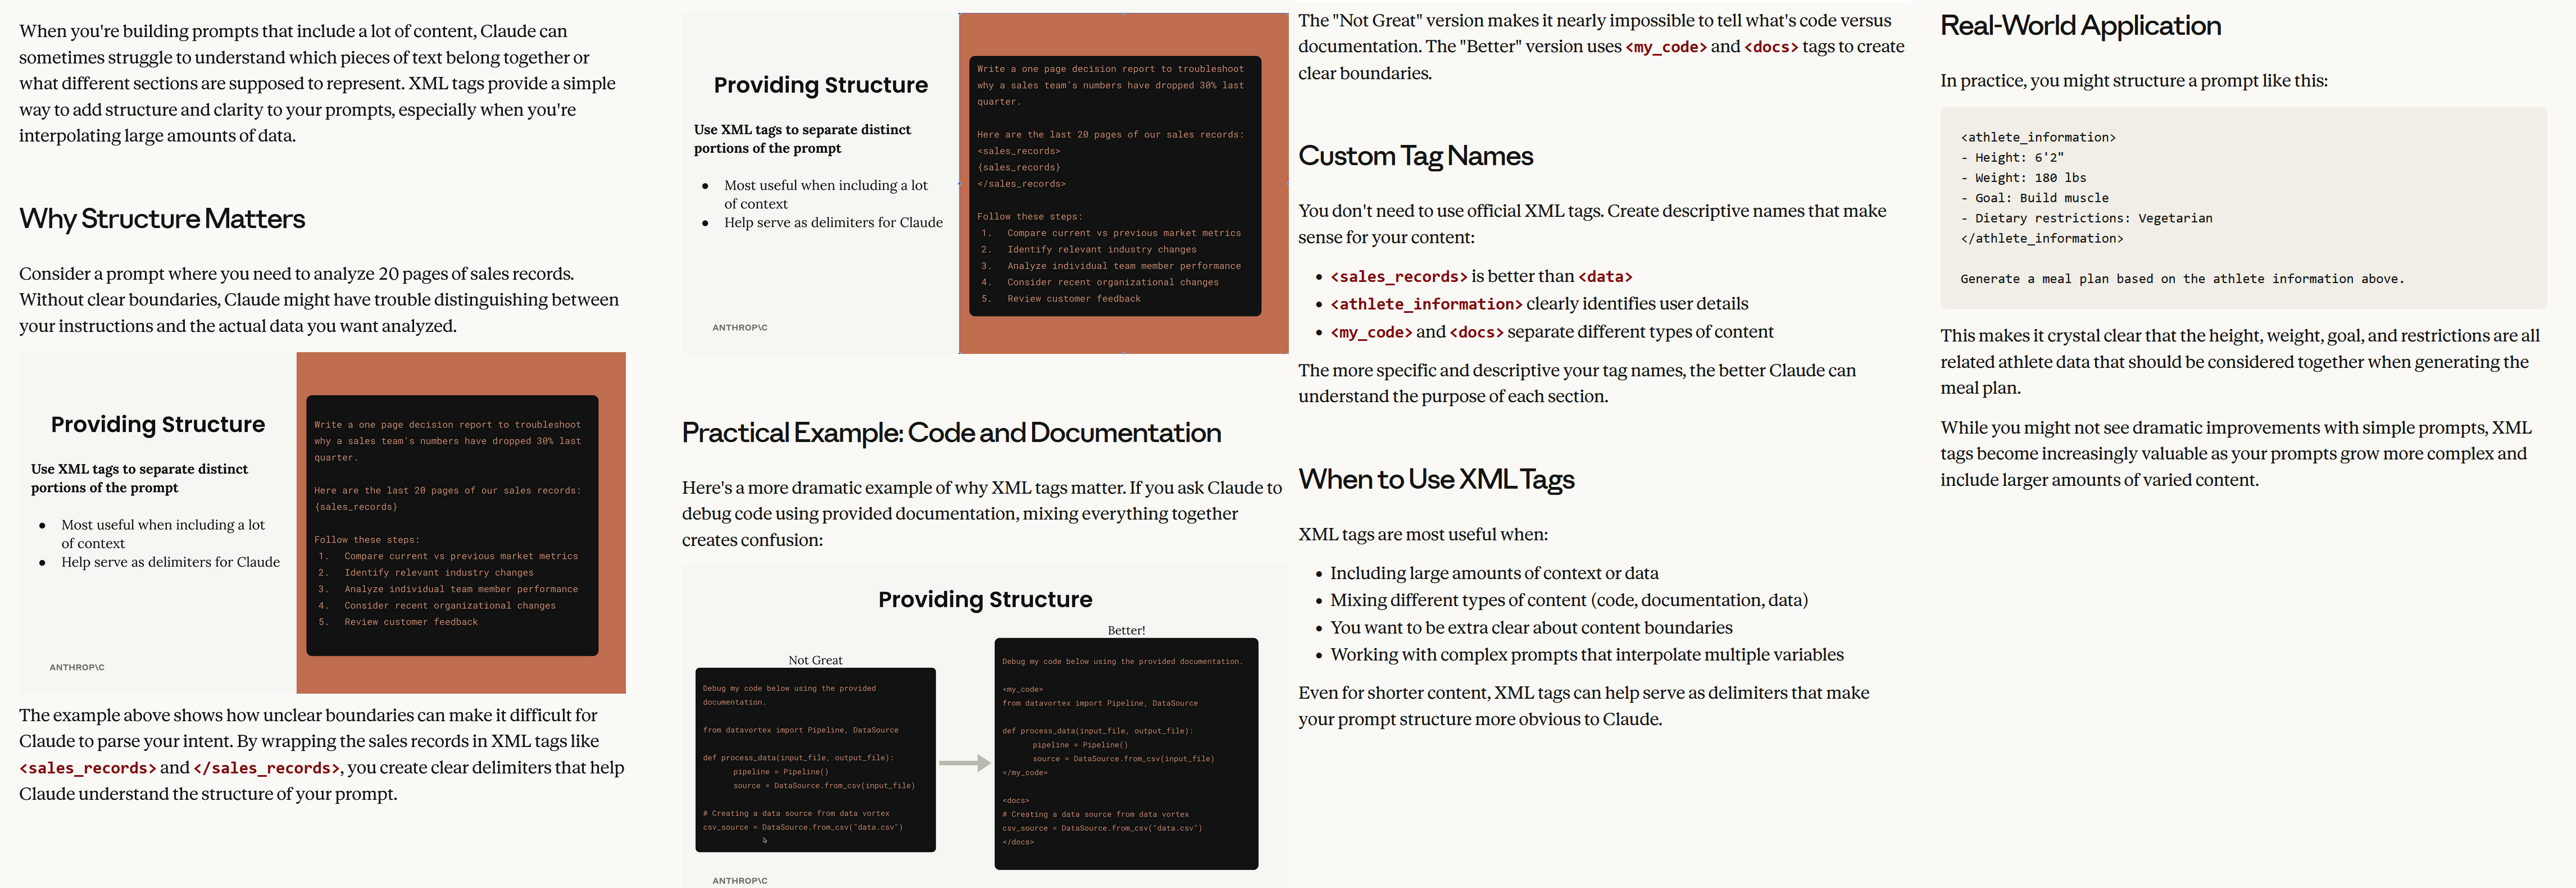Click the opening <sales_records> code in the example paragraph
The width and height of the screenshot is (2576, 888).
(x=88, y=768)
